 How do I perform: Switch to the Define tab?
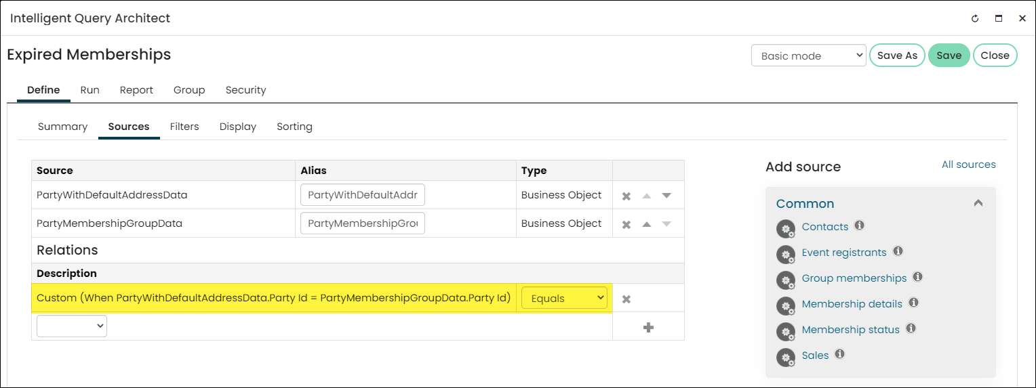point(43,90)
